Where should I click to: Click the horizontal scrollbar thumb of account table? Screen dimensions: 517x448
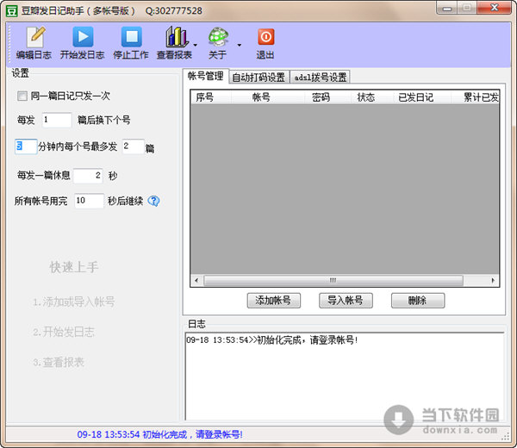[333, 281]
